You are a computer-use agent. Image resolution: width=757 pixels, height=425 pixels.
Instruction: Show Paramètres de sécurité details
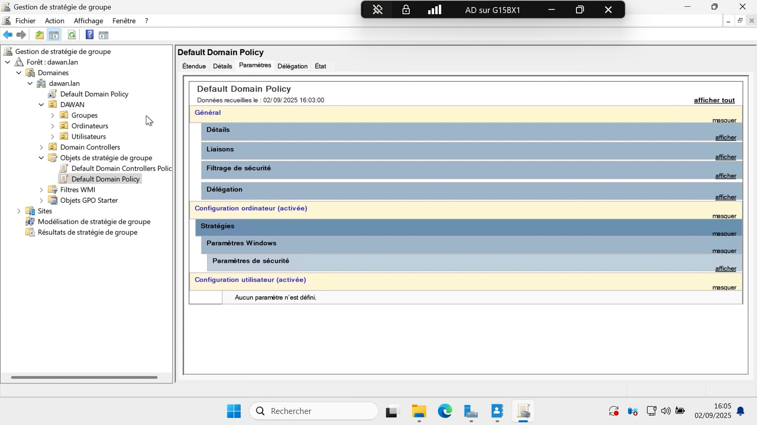point(725,269)
